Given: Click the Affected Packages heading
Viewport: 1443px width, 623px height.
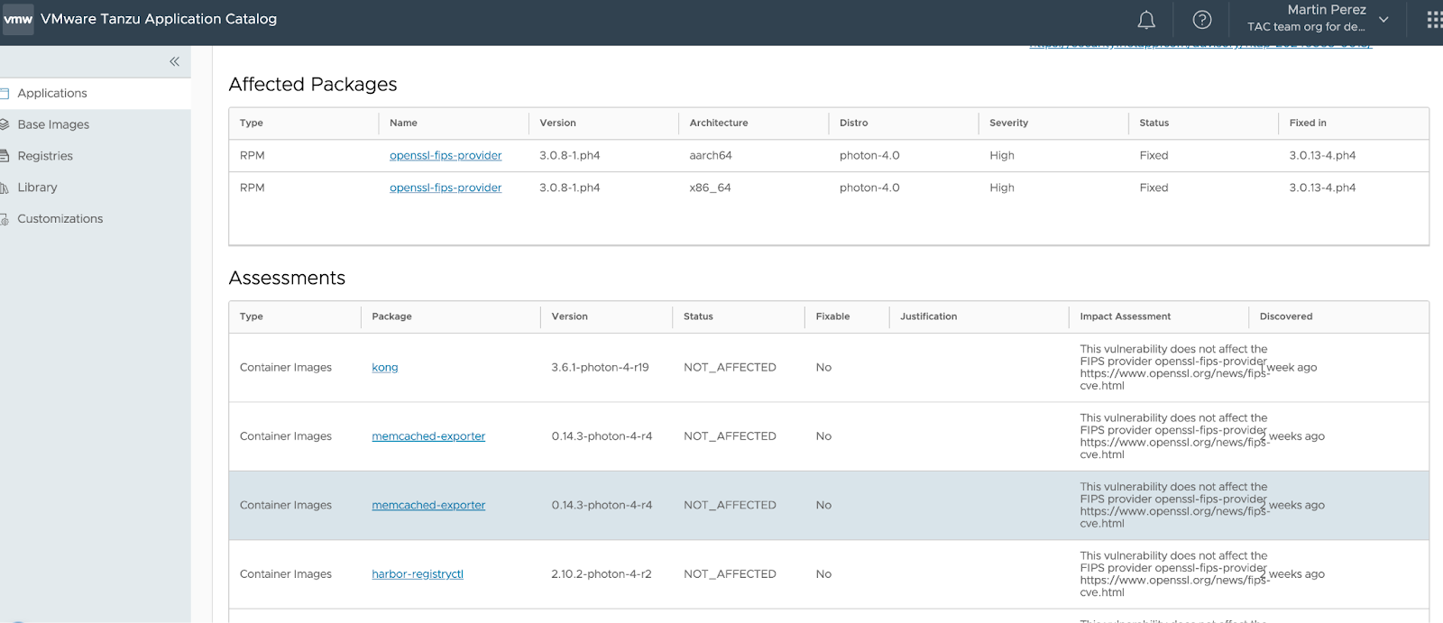Looking at the screenshot, I should (313, 84).
